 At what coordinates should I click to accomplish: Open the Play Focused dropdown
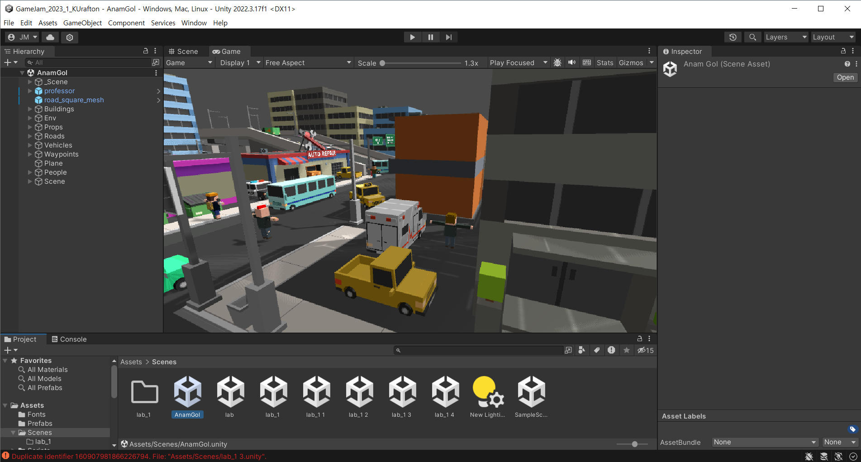coord(519,63)
